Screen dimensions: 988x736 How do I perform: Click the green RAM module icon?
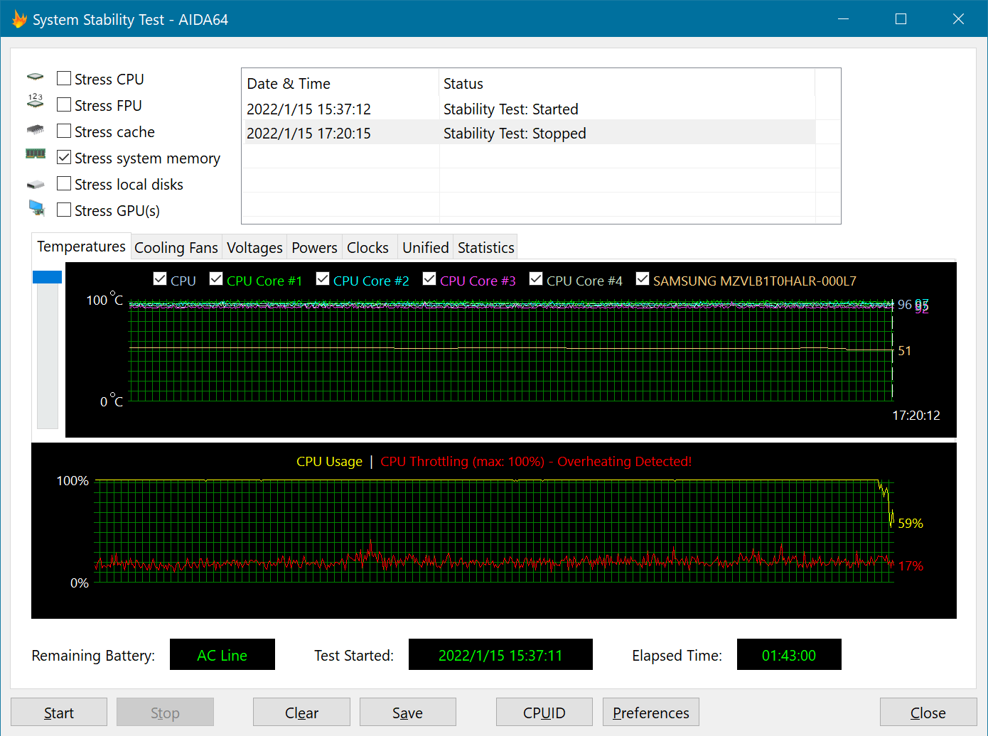click(36, 153)
